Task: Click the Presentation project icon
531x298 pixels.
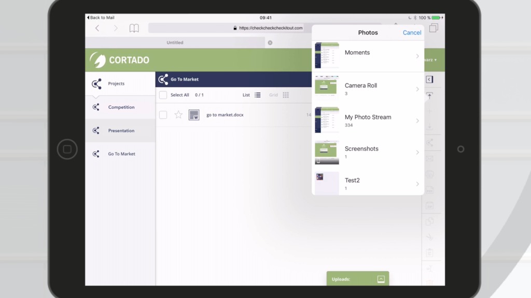Action: point(96,130)
